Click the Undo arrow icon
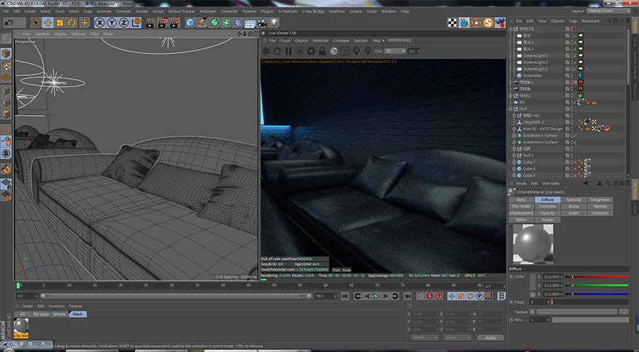Screen dimensions: 639x352 click(x=9, y=23)
